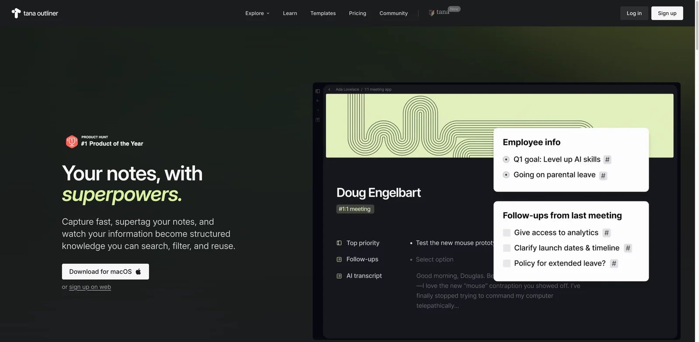Check the Clarify launch dates & timeline checkbox
The image size is (699, 342).
(x=507, y=248)
